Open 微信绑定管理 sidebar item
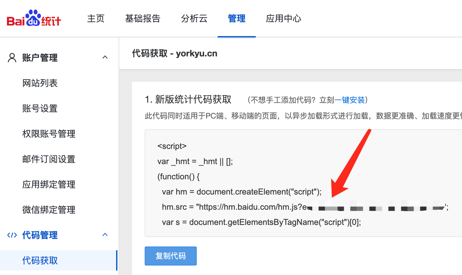This screenshot has width=462, height=275. [x=49, y=210]
